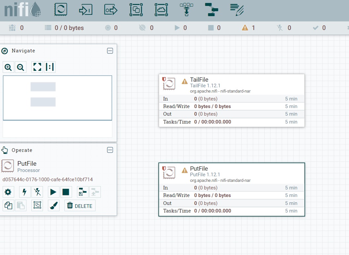Click the processor ID text in Operate

pos(48,179)
